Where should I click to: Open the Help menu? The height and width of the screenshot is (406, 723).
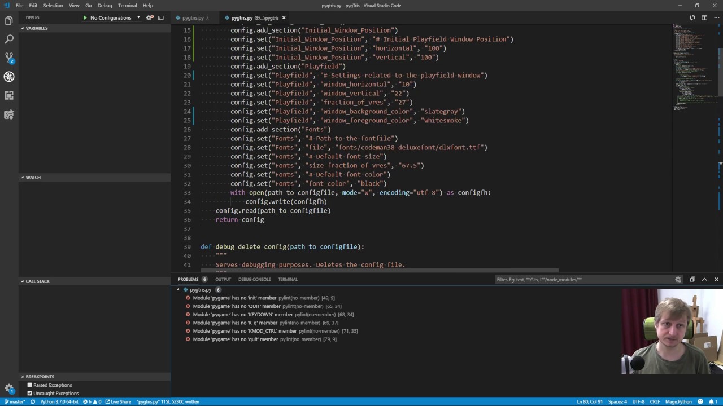tap(148, 5)
